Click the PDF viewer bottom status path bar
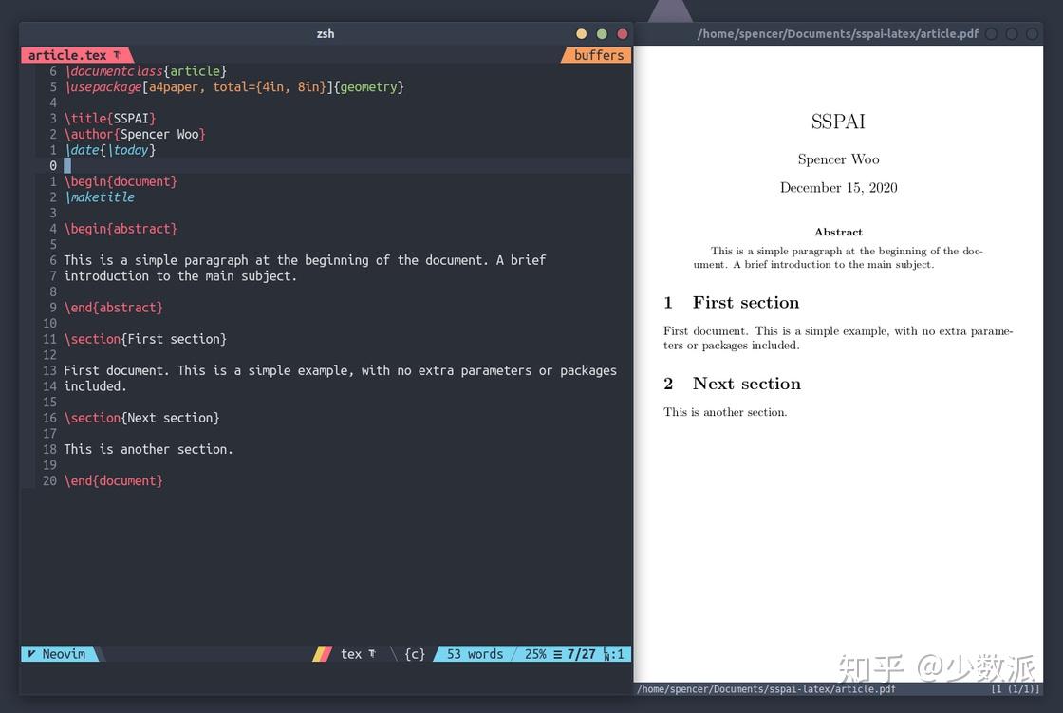The image size is (1063, 713). click(767, 688)
